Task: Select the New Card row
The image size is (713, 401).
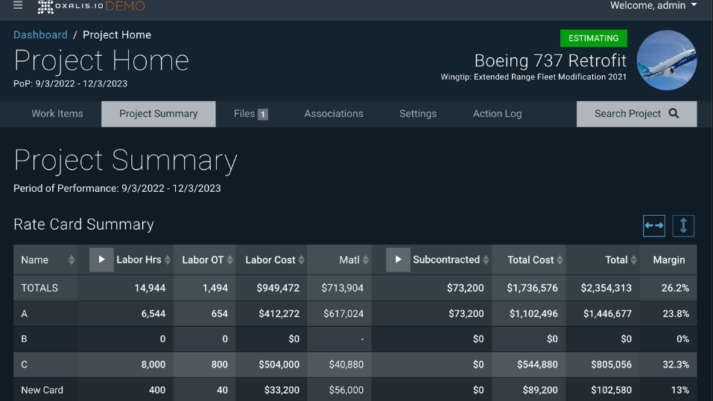Action: click(x=355, y=390)
